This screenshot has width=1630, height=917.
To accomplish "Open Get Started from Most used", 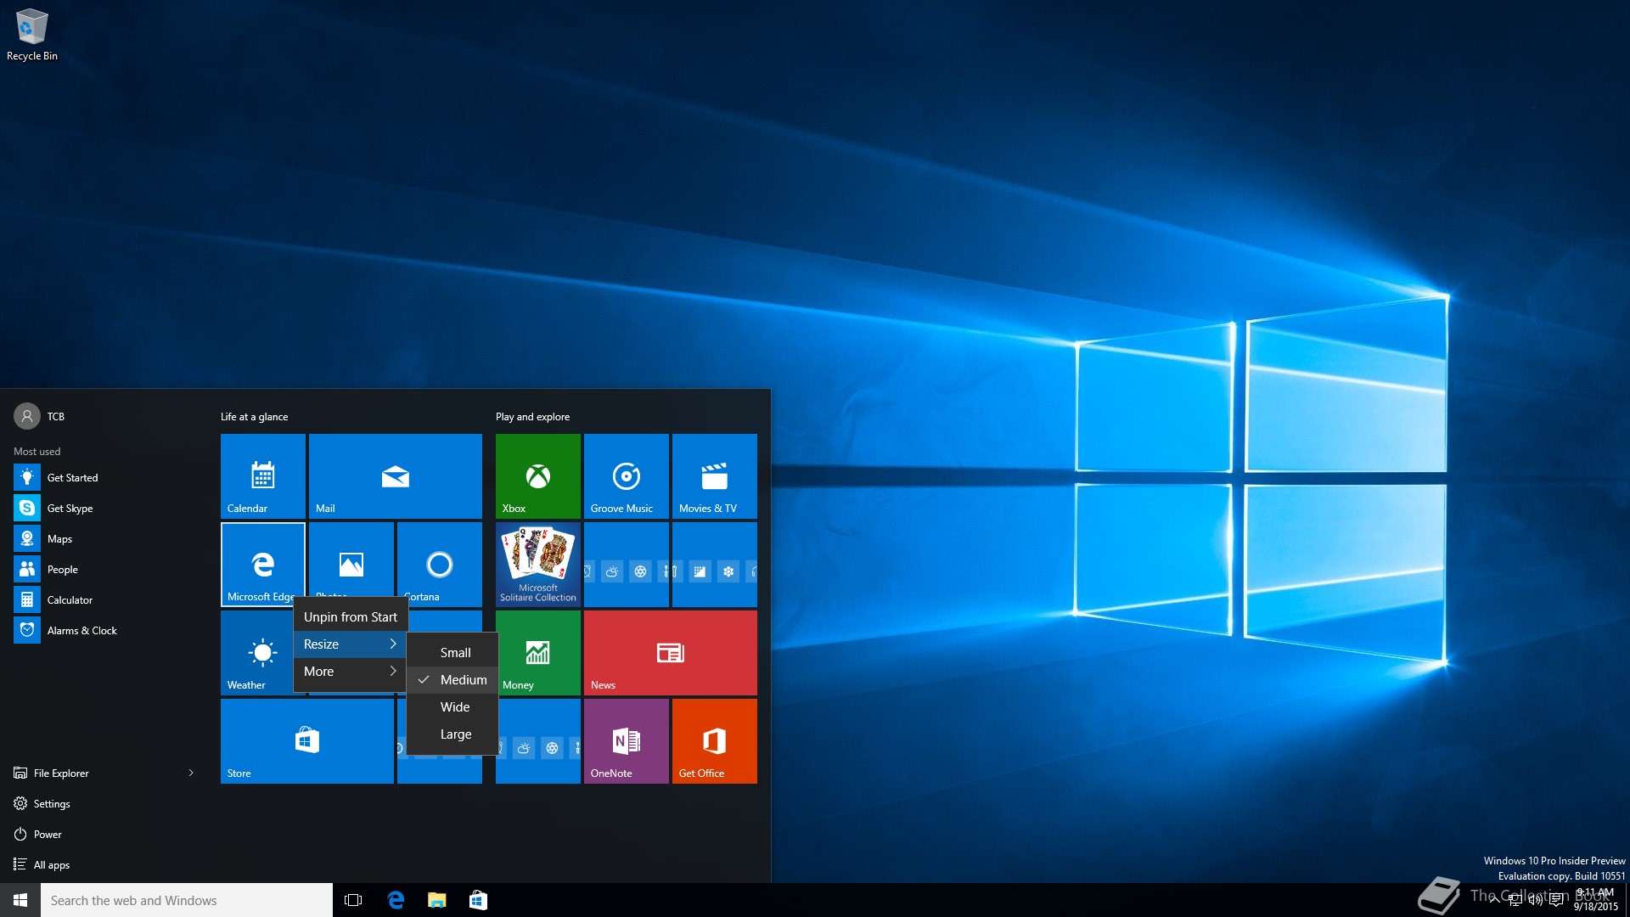I will click(105, 478).
